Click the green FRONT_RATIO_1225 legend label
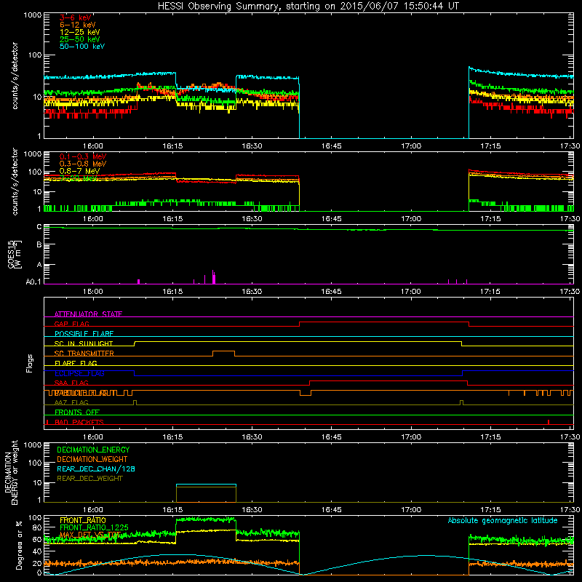582x582 pixels. pos(94,527)
